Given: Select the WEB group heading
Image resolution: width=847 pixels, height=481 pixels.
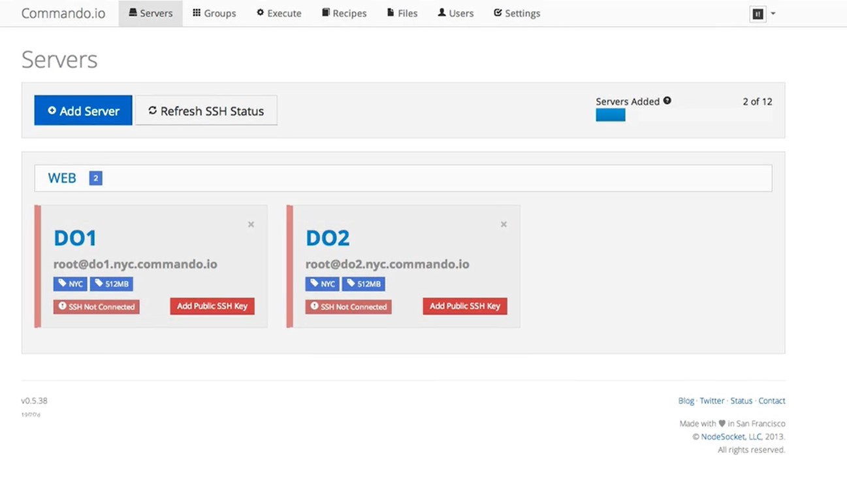Looking at the screenshot, I should 62,178.
